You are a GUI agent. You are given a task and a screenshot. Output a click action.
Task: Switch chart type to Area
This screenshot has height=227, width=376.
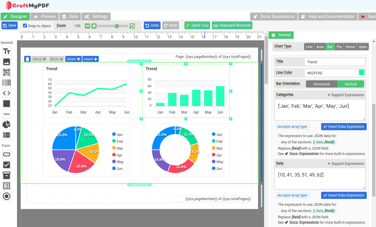tap(320, 47)
